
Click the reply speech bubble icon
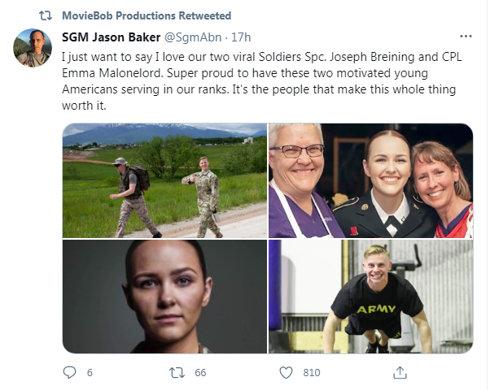(x=69, y=372)
